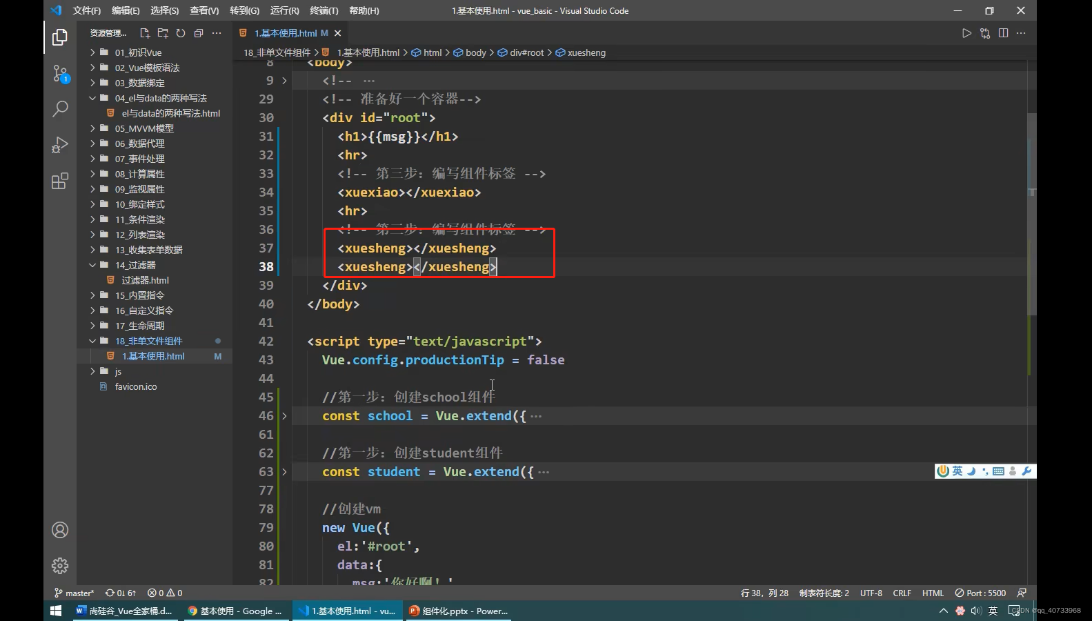Open the Search view
This screenshot has width=1092, height=621.
(x=60, y=108)
